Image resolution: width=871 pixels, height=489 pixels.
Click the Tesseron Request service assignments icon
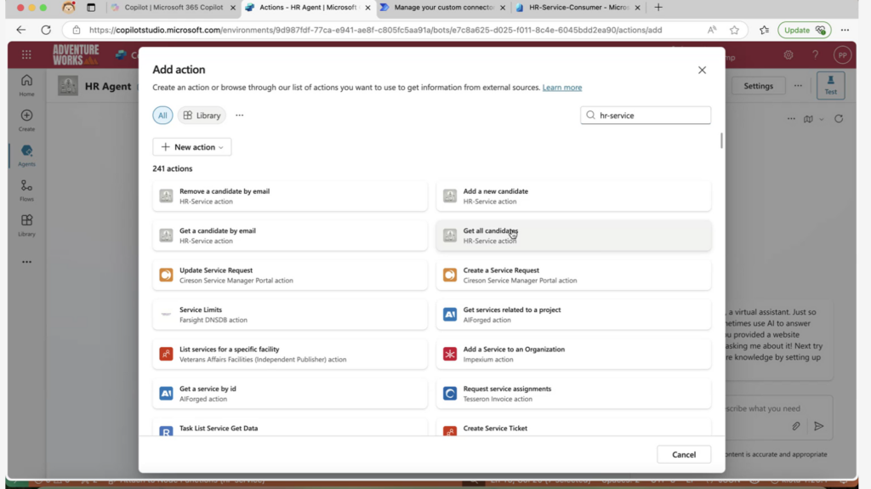point(450,393)
